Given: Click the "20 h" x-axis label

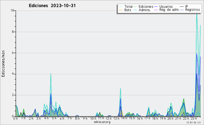Looking at the screenshot, I should [x=170, y=118].
